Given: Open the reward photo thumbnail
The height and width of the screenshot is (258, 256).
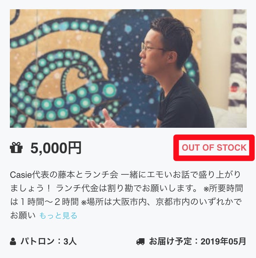Looking at the screenshot, I should pyautogui.click(x=128, y=69).
